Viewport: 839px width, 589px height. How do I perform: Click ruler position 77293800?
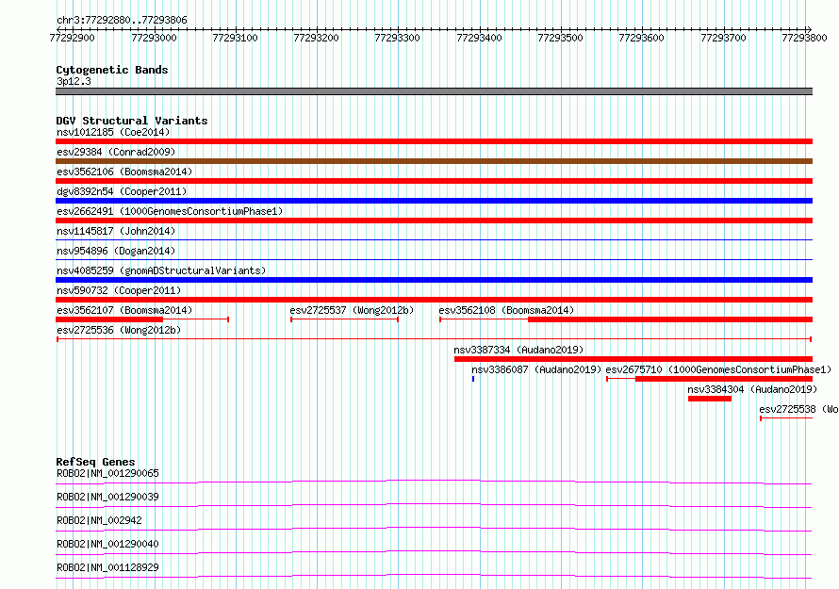point(804,38)
